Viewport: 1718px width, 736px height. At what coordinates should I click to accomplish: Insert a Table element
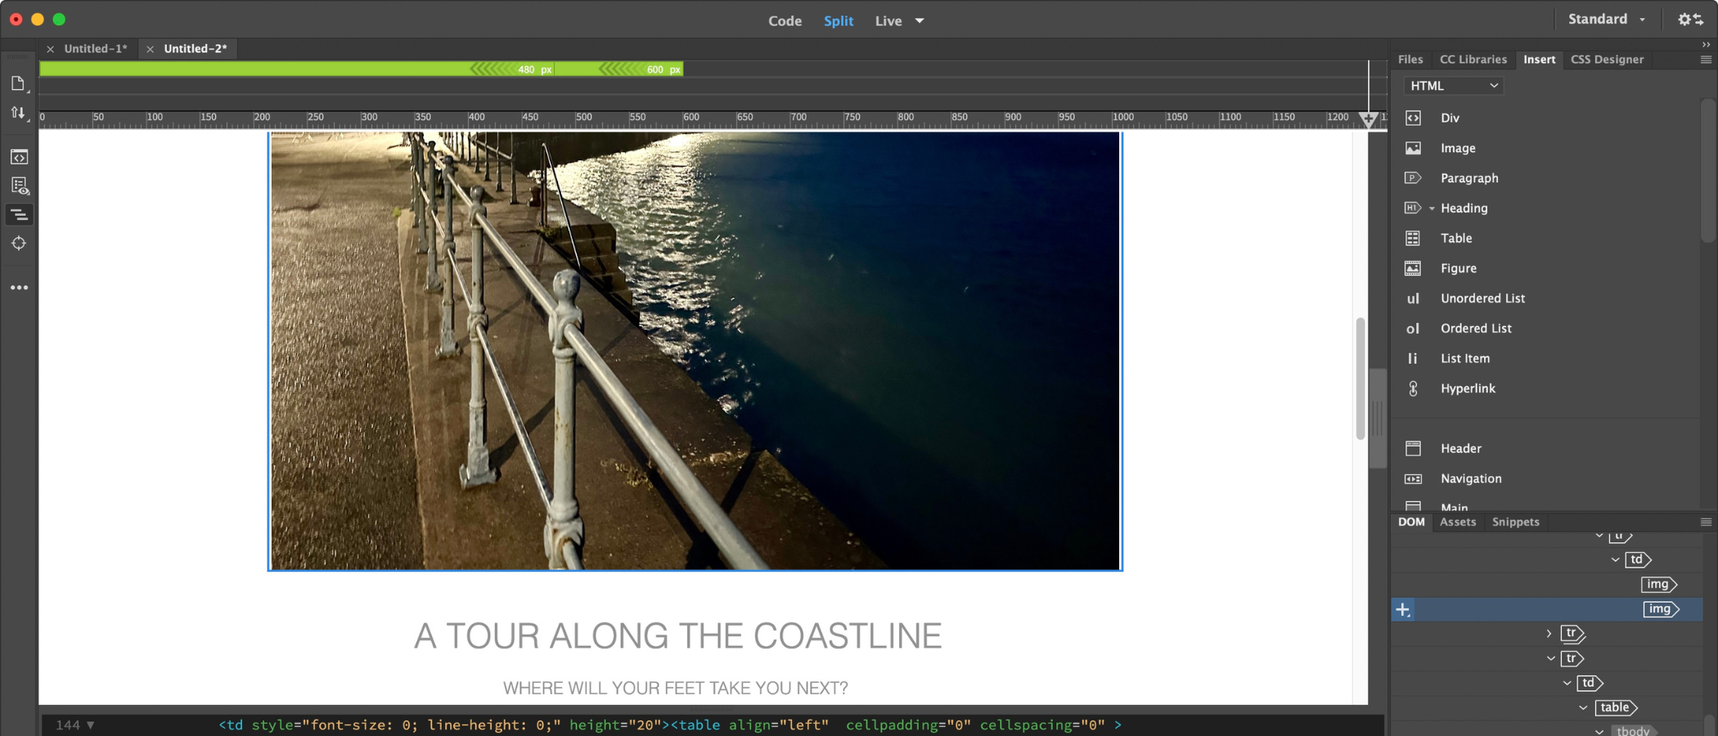(x=1456, y=238)
